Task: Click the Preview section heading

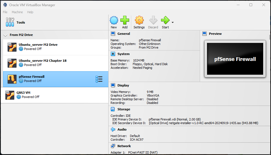Action: pyautogui.click(x=215, y=34)
